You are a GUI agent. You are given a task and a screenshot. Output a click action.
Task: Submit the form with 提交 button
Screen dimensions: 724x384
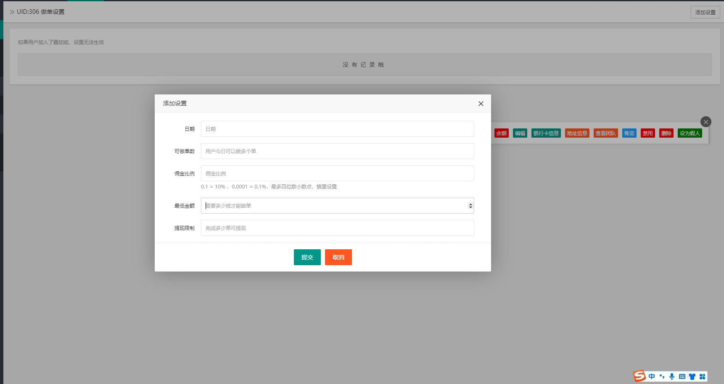click(307, 257)
